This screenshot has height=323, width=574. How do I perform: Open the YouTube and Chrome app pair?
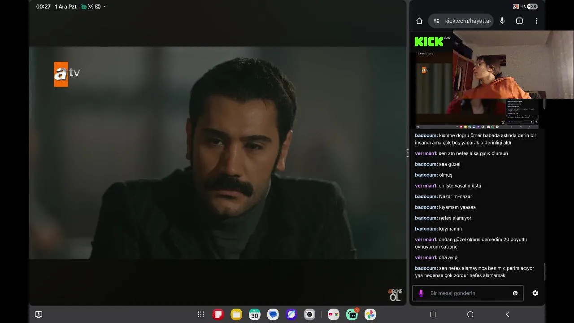[x=333, y=314]
